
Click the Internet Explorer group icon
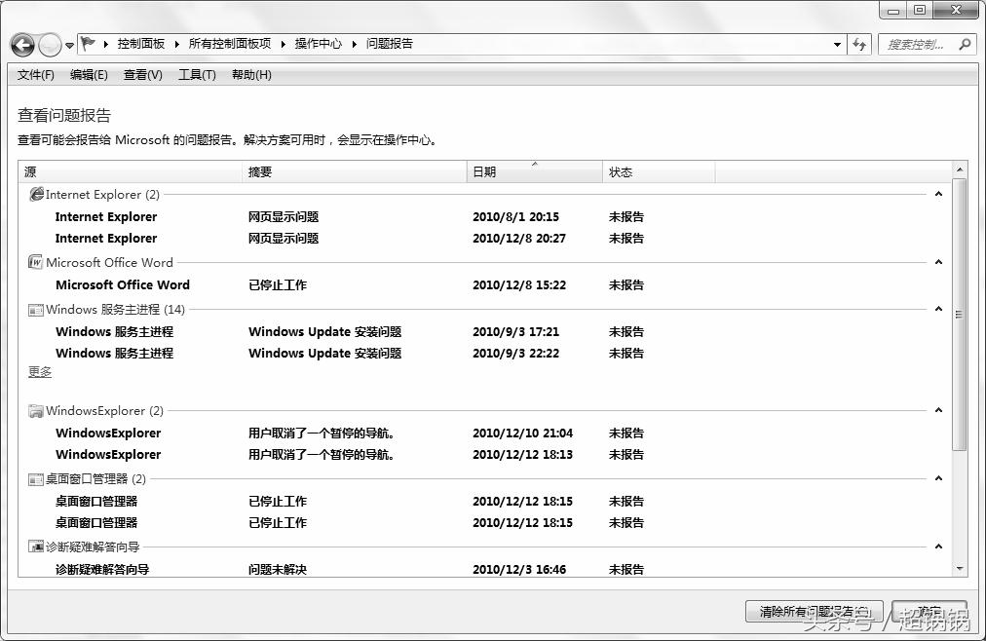36,194
